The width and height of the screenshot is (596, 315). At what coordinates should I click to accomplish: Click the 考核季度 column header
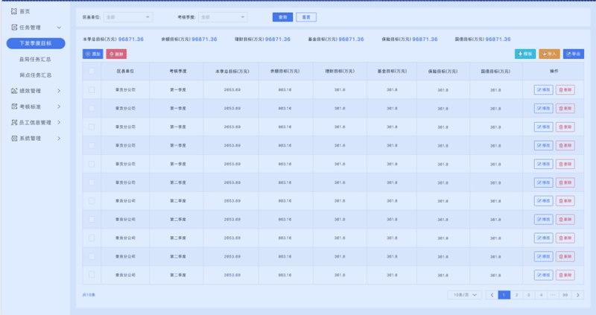pyautogui.click(x=178, y=71)
